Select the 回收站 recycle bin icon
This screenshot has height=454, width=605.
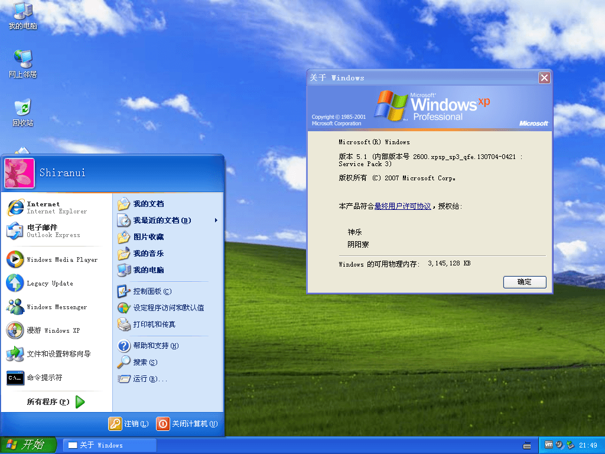(22, 113)
